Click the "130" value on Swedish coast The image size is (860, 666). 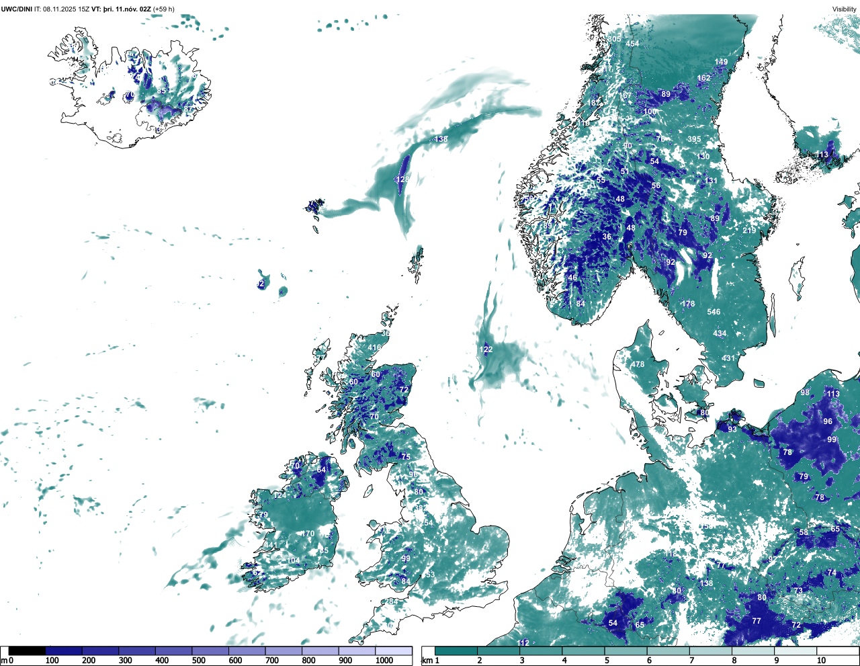pyautogui.click(x=703, y=157)
